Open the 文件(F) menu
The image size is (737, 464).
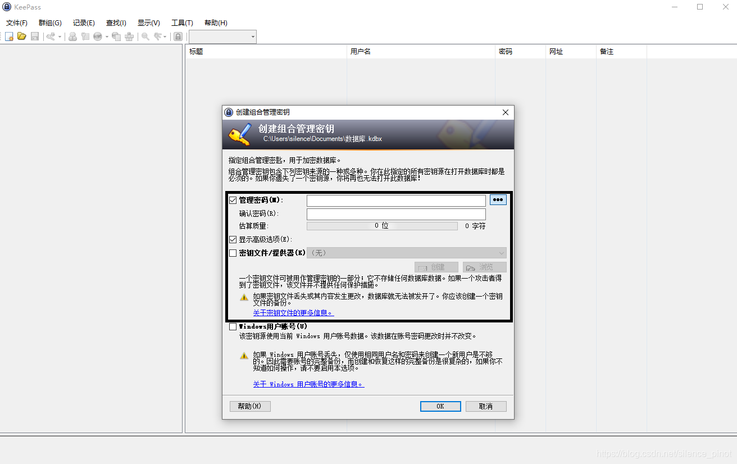(x=17, y=23)
